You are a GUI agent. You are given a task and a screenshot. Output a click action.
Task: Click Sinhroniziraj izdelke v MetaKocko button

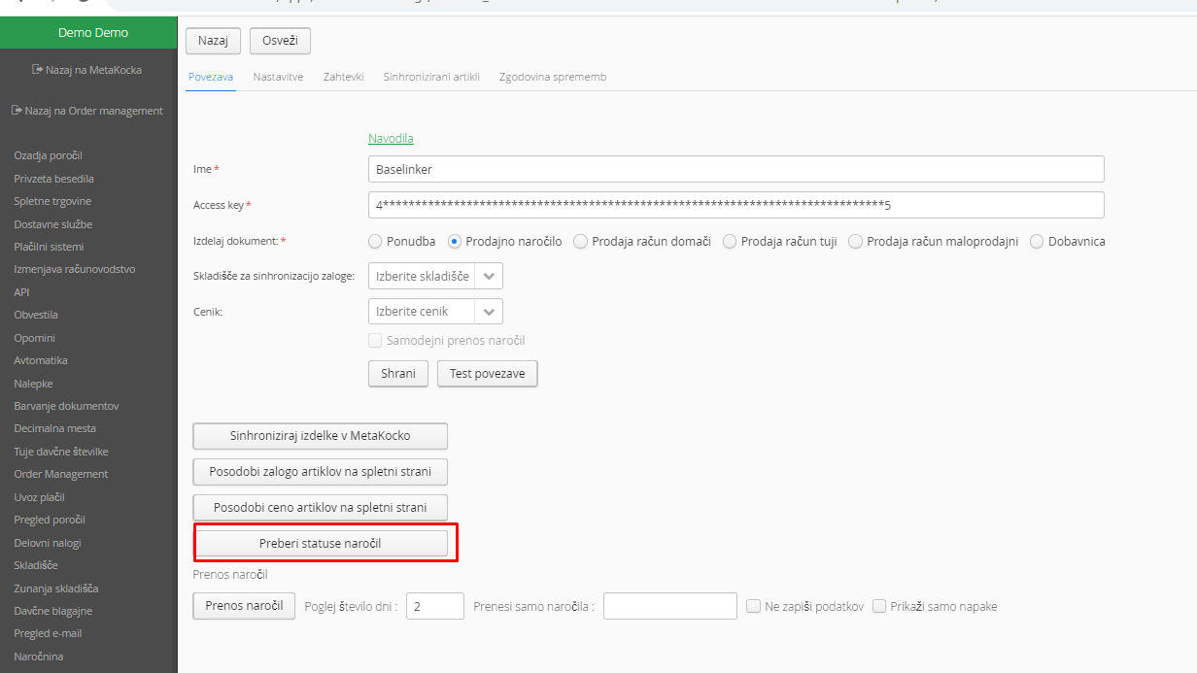point(321,436)
